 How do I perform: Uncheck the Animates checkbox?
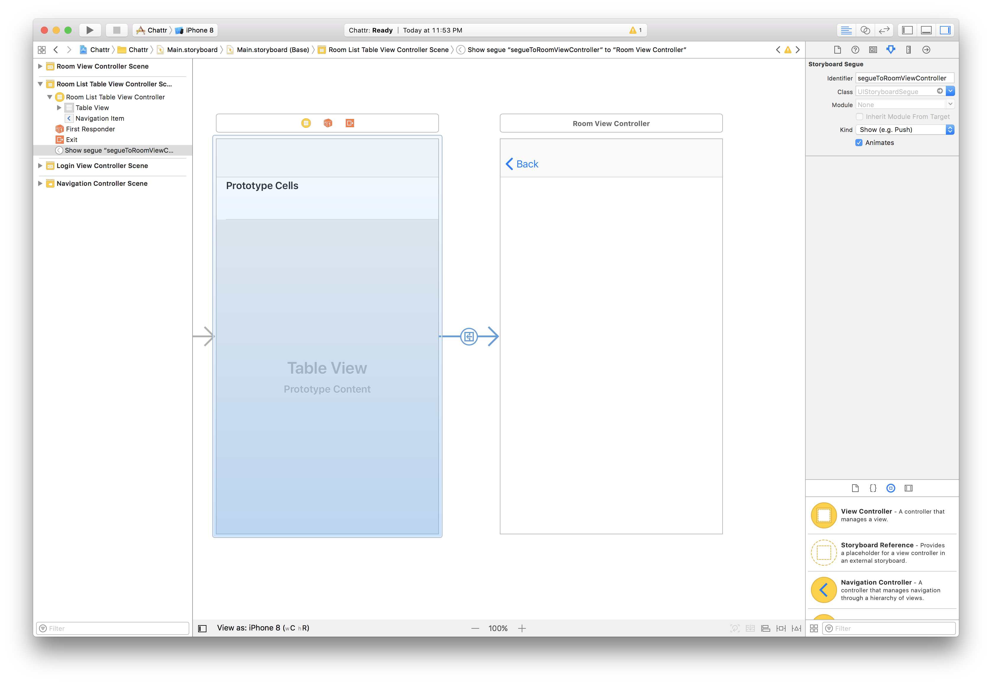pyautogui.click(x=859, y=142)
